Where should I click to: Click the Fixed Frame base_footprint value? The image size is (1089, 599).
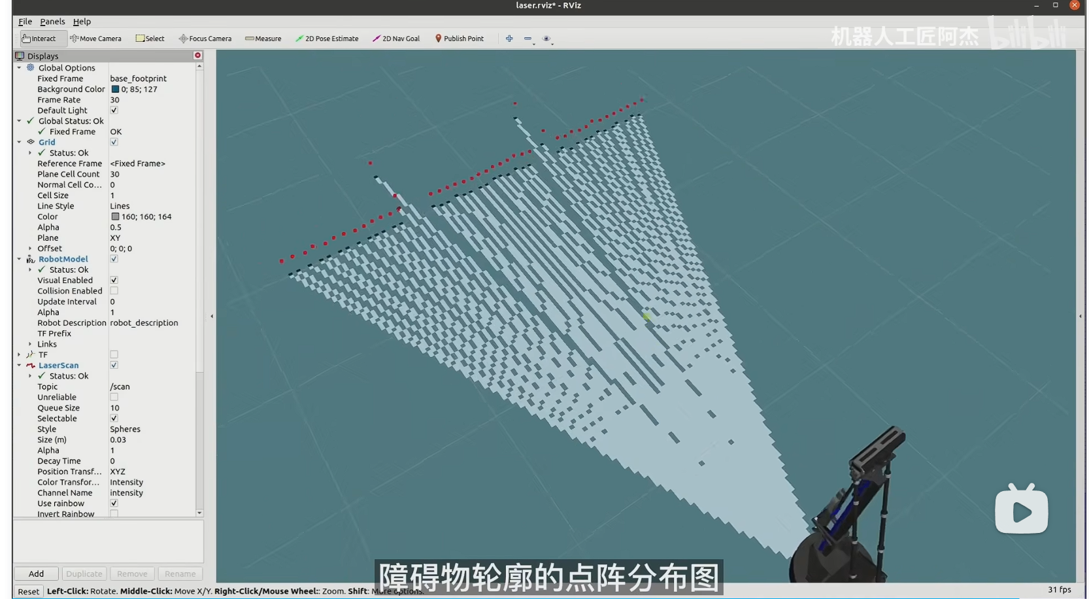[139, 78]
